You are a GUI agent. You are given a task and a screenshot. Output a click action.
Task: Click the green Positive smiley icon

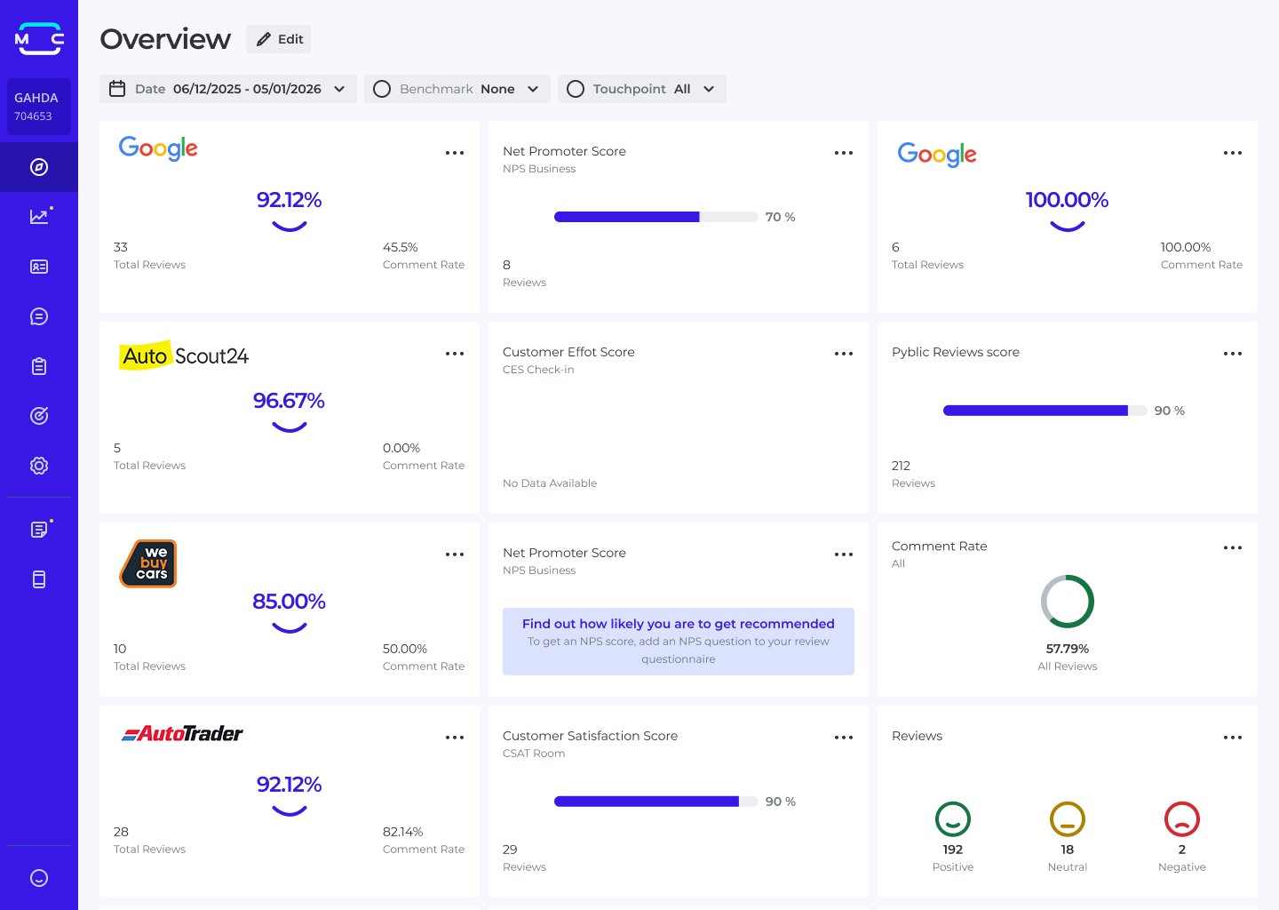click(953, 819)
